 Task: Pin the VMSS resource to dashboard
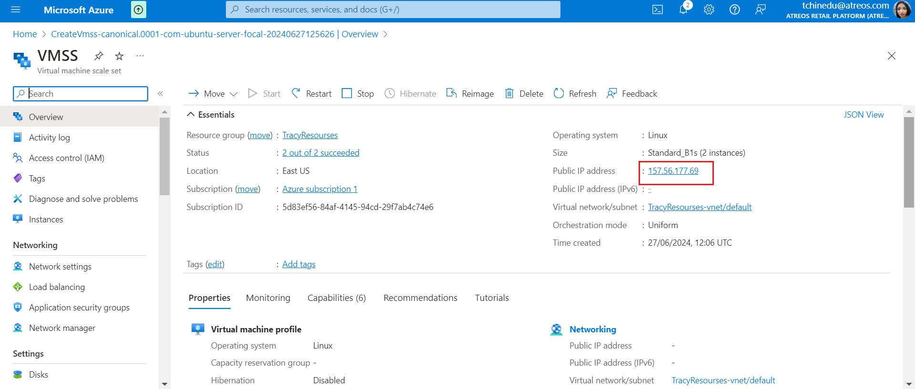[99, 56]
